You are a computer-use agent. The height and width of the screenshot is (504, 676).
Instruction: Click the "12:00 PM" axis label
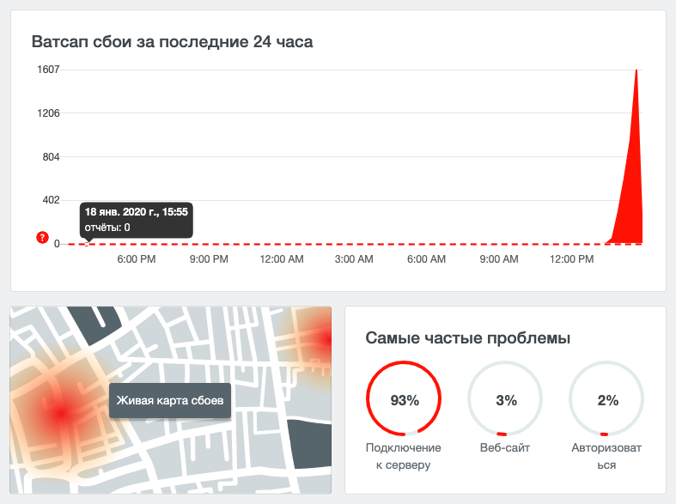(572, 259)
